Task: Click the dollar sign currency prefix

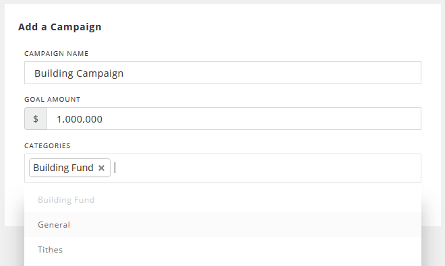Action: click(36, 119)
